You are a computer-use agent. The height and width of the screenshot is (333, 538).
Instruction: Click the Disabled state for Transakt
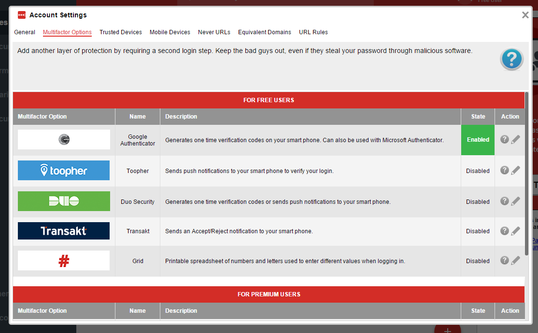pos(478,231)
